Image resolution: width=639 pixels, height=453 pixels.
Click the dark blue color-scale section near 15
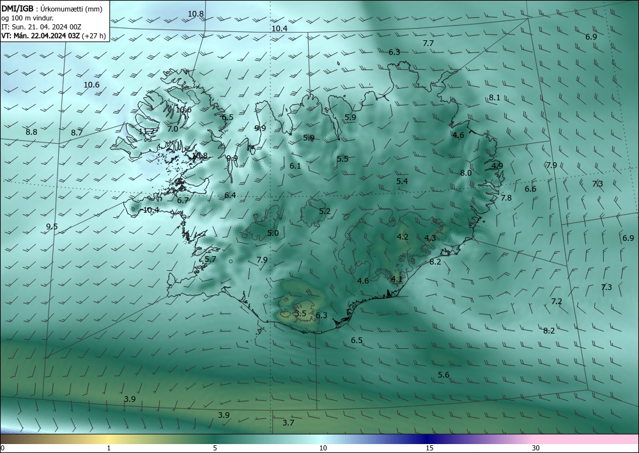coord(428,439)
